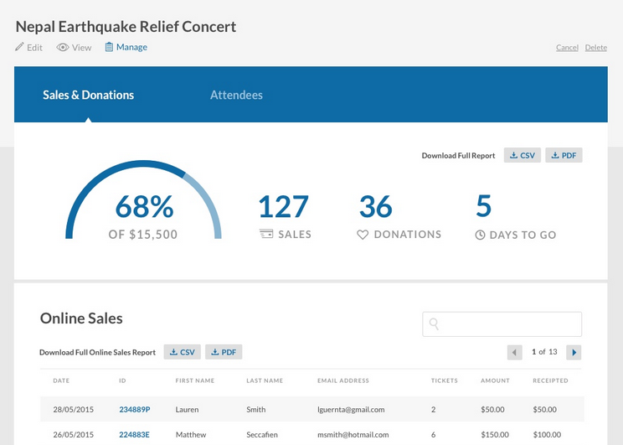Open Manage via clipboard icon
Viewport: 623px width, 445px height.
point(109,47)
